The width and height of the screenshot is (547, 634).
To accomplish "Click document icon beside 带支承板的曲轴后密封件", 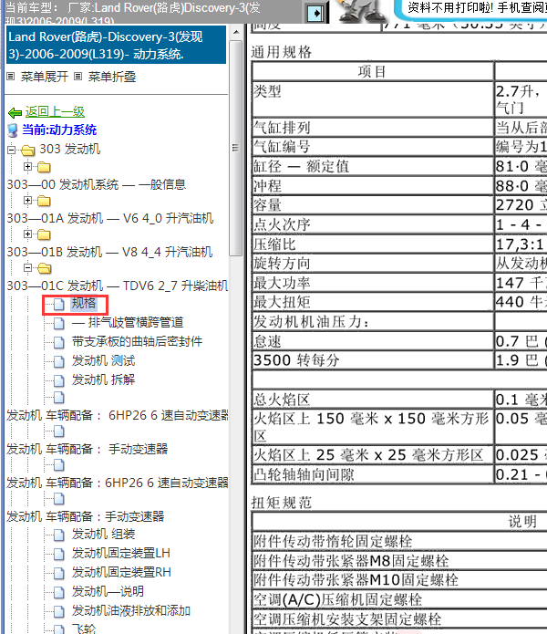I will (x=59, y=342).
